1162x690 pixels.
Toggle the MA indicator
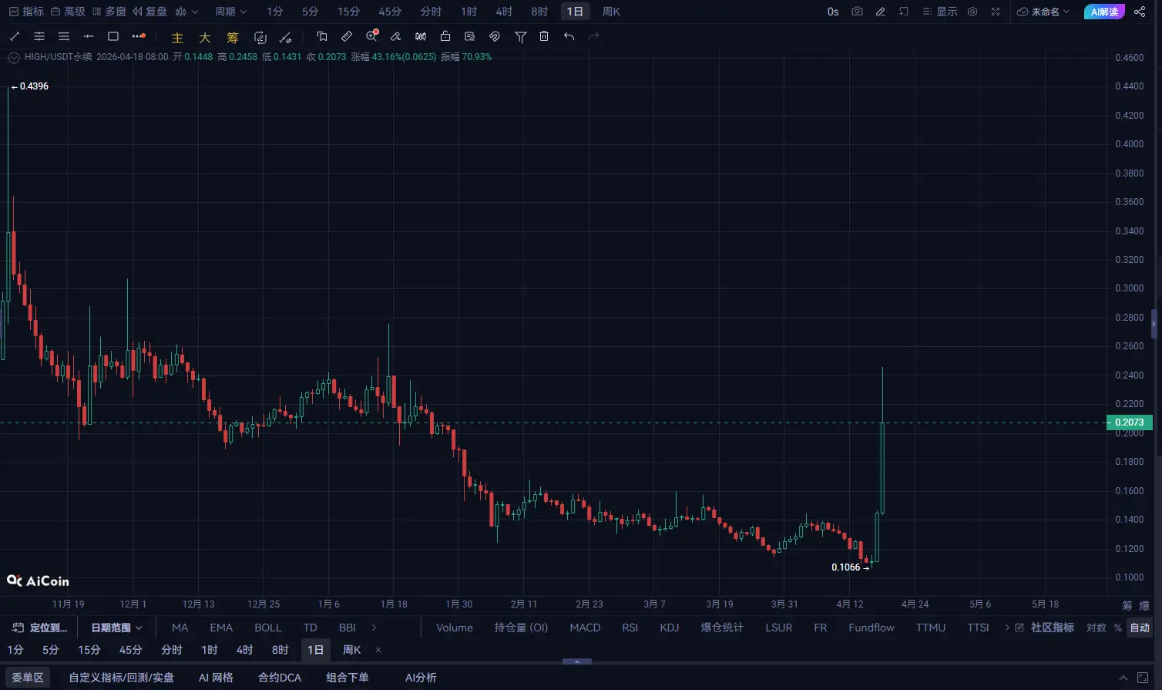180,628
